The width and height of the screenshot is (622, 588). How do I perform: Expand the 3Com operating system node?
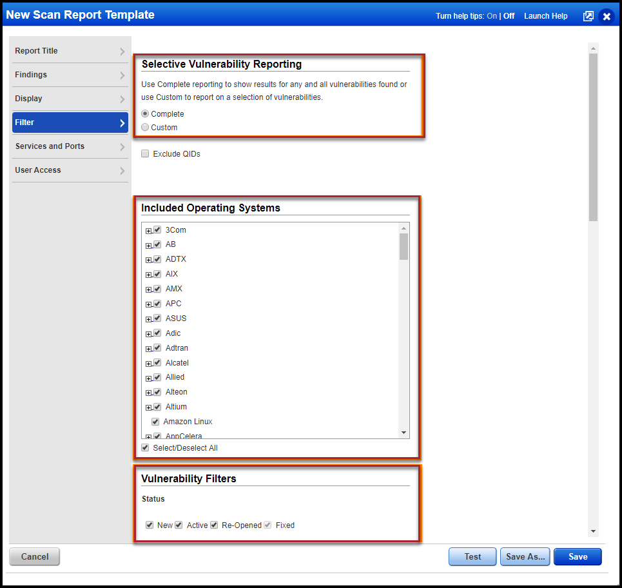(147, 230)
